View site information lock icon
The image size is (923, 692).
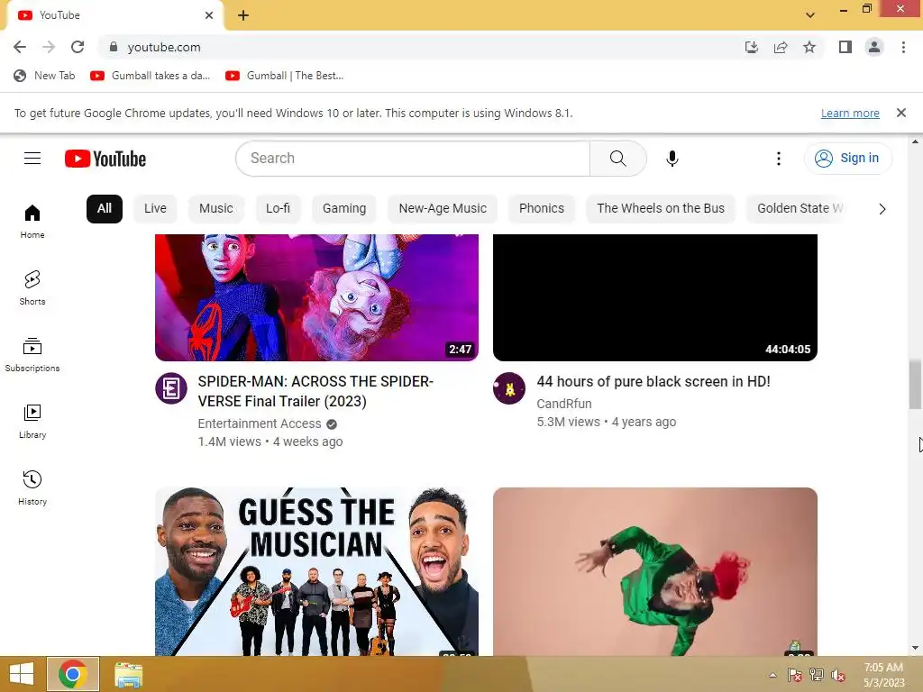(x=114, y=47)
